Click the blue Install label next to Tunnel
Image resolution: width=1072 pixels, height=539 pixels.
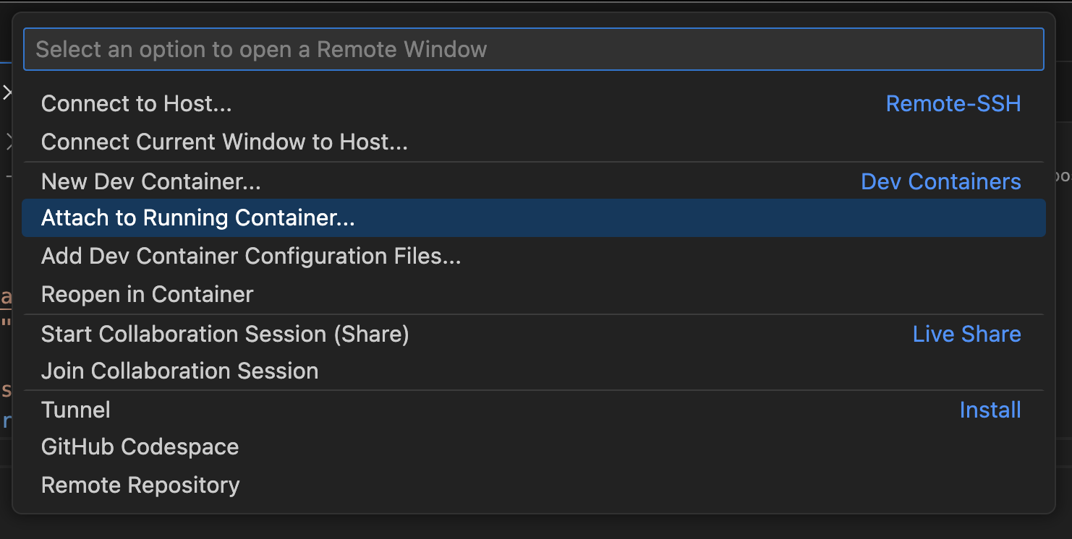(990, 410)
